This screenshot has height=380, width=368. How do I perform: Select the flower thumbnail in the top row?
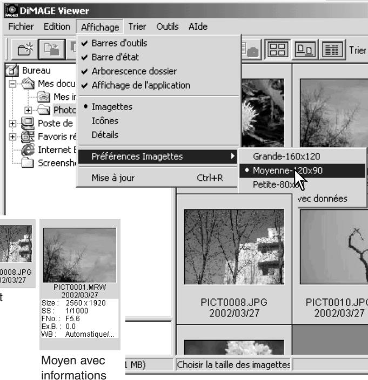pyautogui.click(x=263, y=113)
